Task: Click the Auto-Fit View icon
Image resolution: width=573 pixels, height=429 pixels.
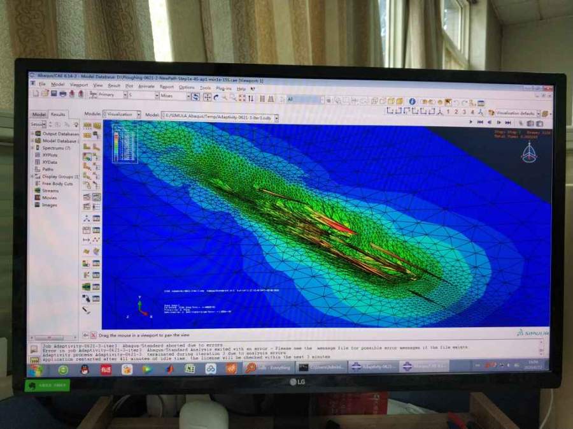Action: point(242,98)
